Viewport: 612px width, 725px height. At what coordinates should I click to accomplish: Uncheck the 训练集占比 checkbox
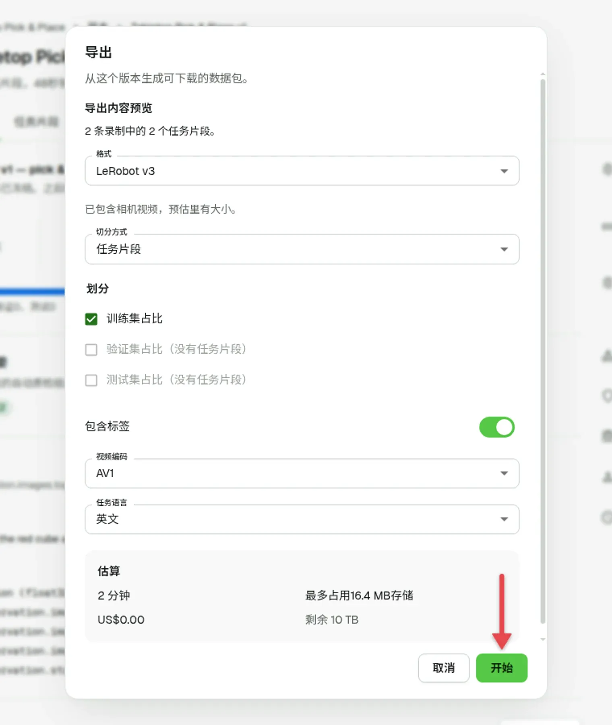point(91,319)
